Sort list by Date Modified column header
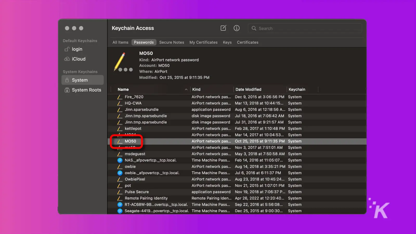Screen dimensions: 416x234 pyautogui.click(x=260, y=89)
